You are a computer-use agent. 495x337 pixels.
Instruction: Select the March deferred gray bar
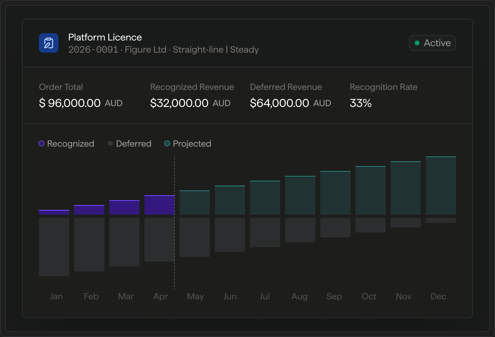point(124,242)
